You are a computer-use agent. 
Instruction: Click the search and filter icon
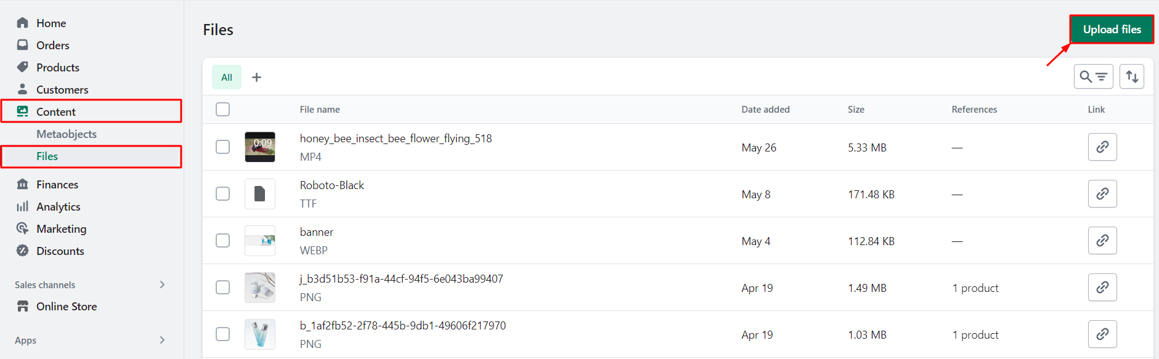coord(1093,76)
